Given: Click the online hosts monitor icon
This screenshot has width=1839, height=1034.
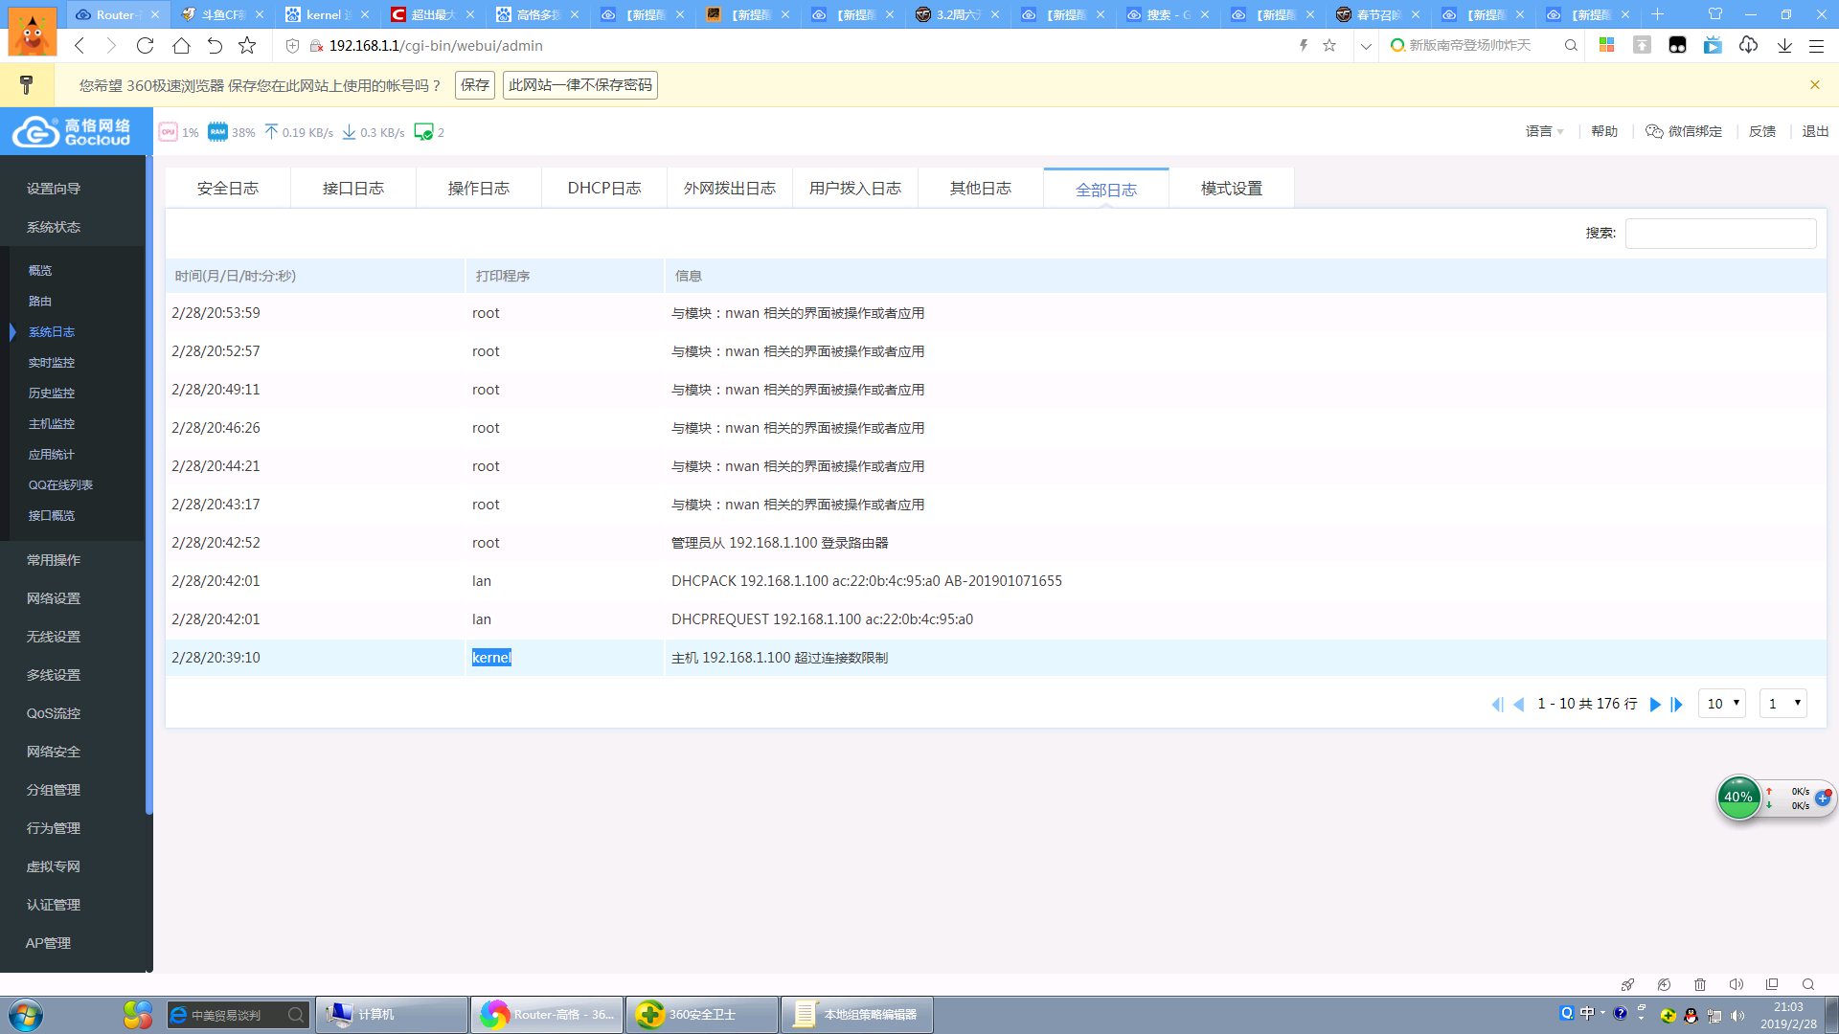Looking at the screenshot, I should coord(423,132).
